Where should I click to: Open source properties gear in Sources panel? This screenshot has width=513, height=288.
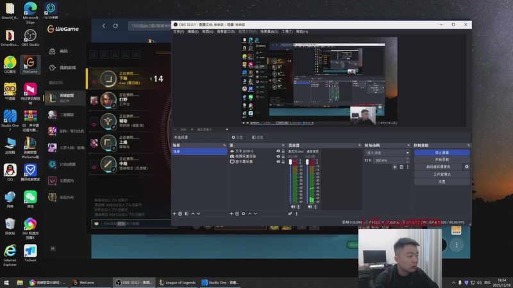pyautogui.click(x=244, y=214)
